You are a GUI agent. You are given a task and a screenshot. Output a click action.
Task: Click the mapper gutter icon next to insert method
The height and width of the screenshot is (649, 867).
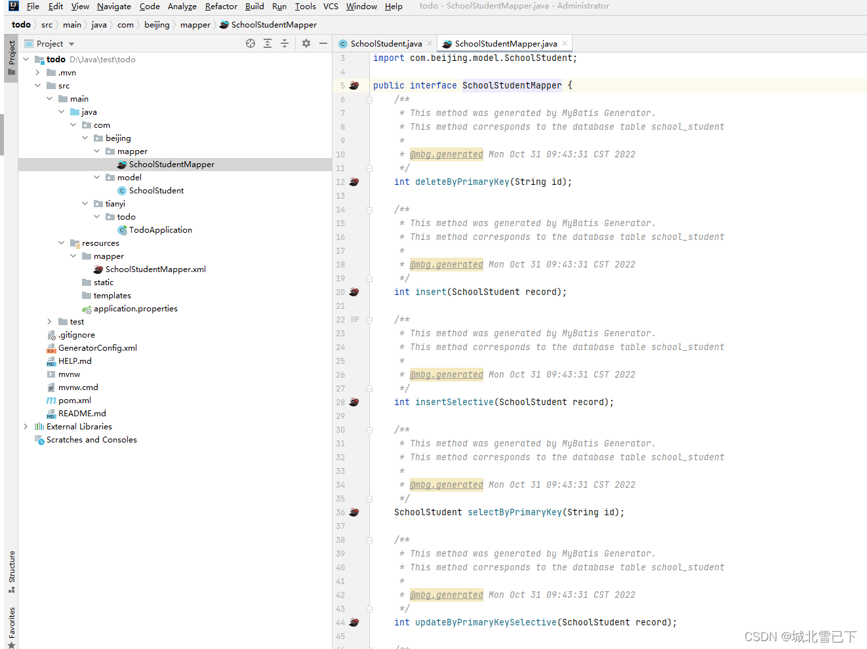[x=354, y=292]
